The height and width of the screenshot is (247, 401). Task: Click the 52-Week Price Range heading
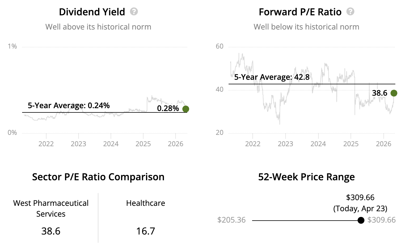(306, 177)
